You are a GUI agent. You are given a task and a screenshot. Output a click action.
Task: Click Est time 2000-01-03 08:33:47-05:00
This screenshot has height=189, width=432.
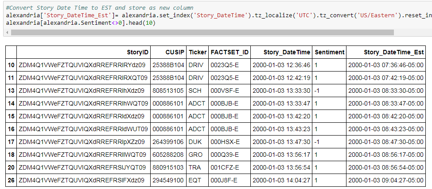[x=386, y=104]
